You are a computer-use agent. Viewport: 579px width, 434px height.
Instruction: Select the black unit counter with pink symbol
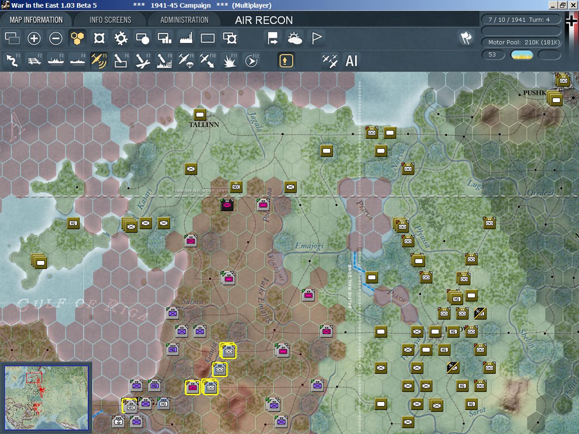coord(227,205)
